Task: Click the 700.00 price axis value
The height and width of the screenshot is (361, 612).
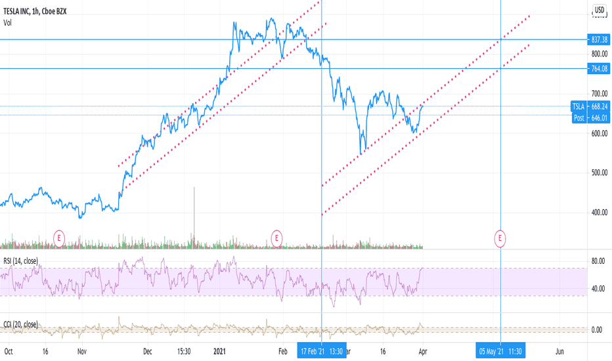Action: click(x=599, y=94)
